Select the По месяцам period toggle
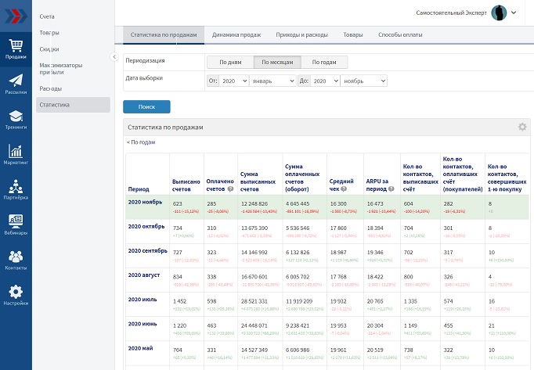Screen dimensions: 534x370 (x=277, y=63)
